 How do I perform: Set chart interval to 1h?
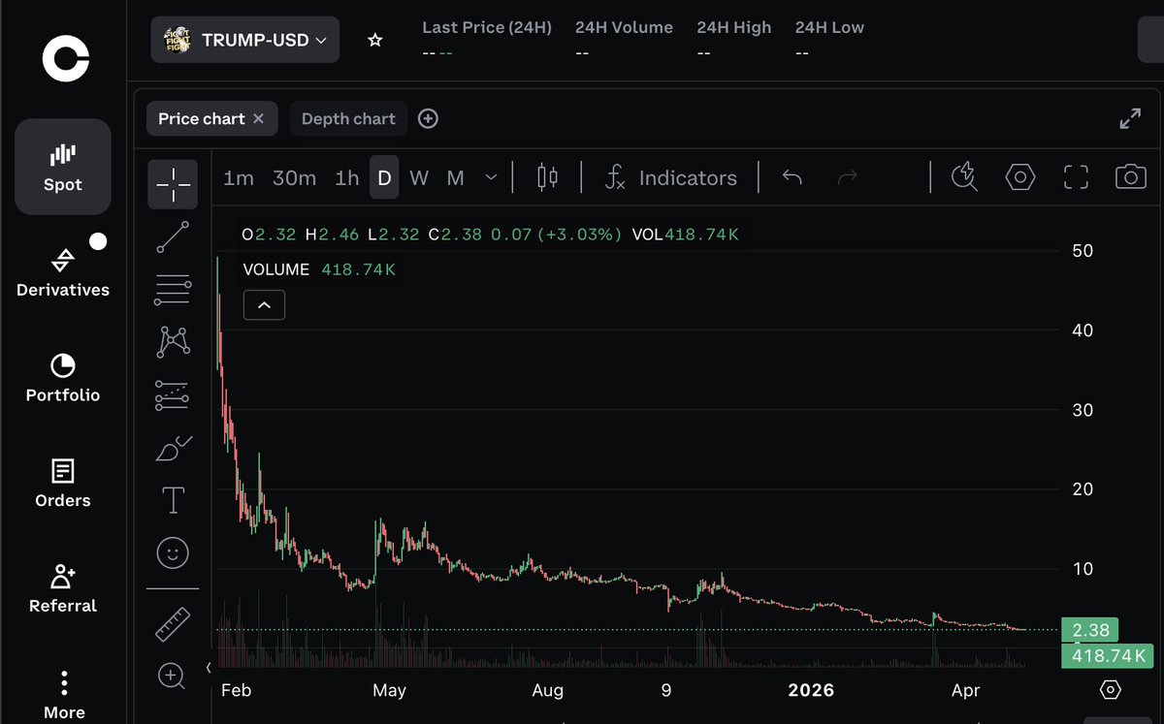pyautogui.click(x=346, y=178)
